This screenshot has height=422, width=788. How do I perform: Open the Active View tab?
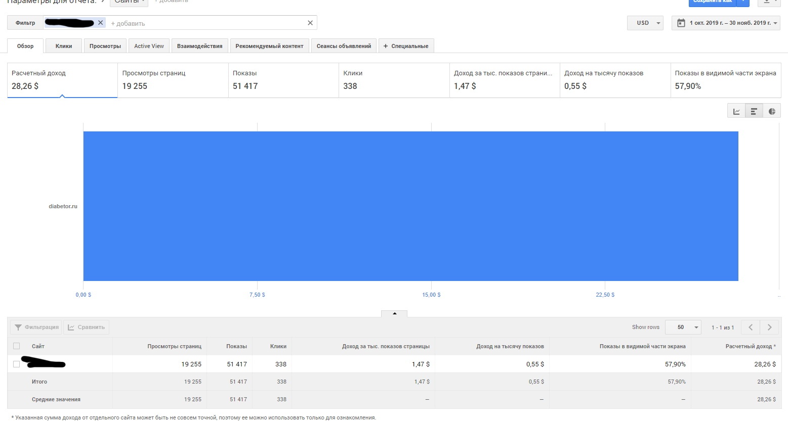click(x=149, y=46)
